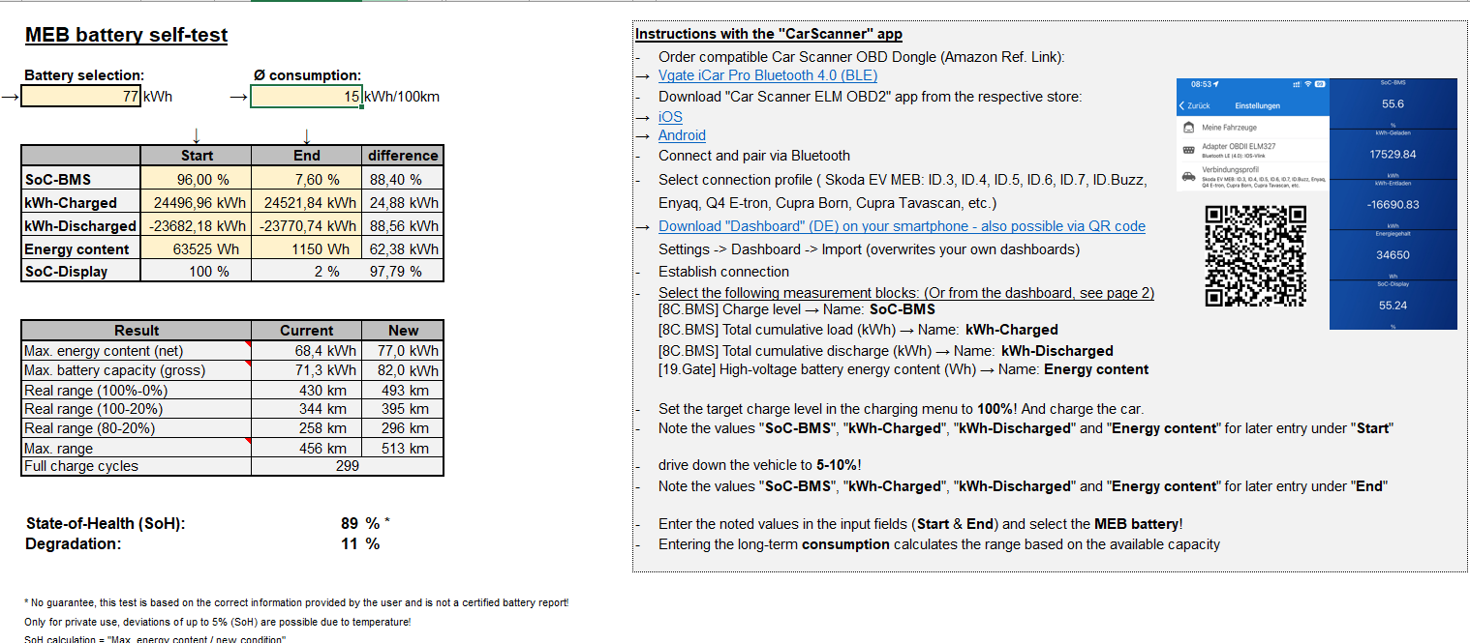Select the SoC-Display Start cell 100 %
The width and height of the screenshot is (1470, 643).
point(196,272)
